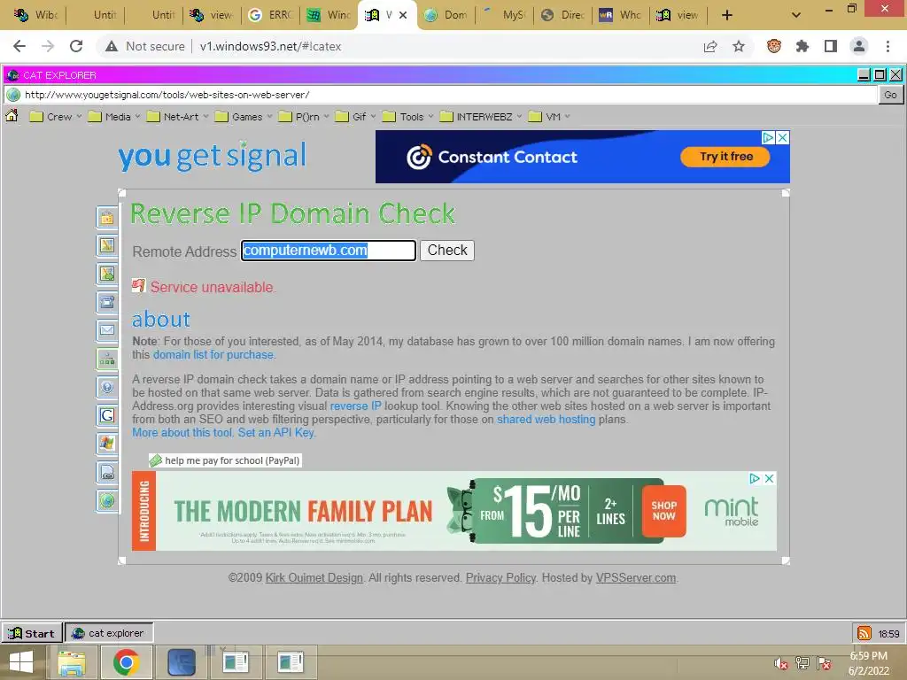Expand the INTERWEBZ bookmarks folder
Image resolution: width=907 pixels, height=680 pixels.
click(481, 117)
